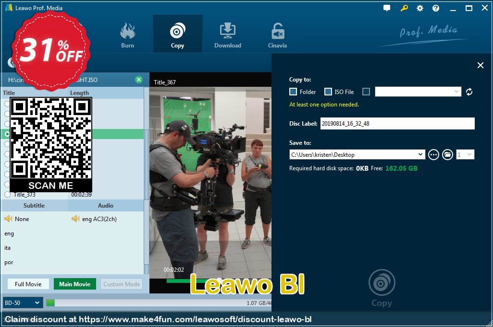Select eng AC3(2ch) audio track

[x=94, y=219]
